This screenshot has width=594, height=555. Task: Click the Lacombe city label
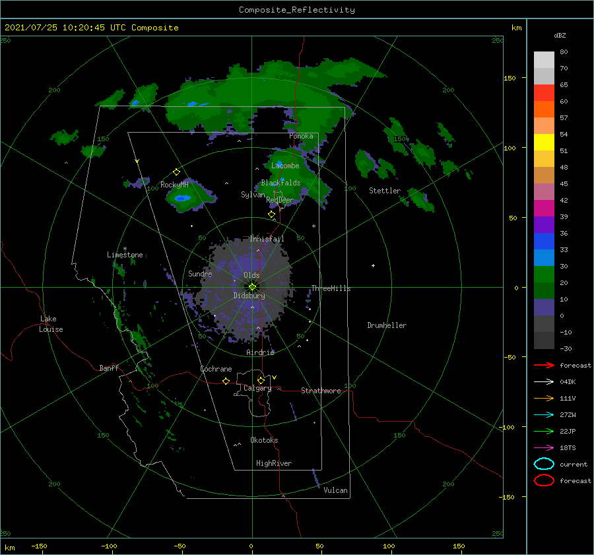(x=285, y=166)
